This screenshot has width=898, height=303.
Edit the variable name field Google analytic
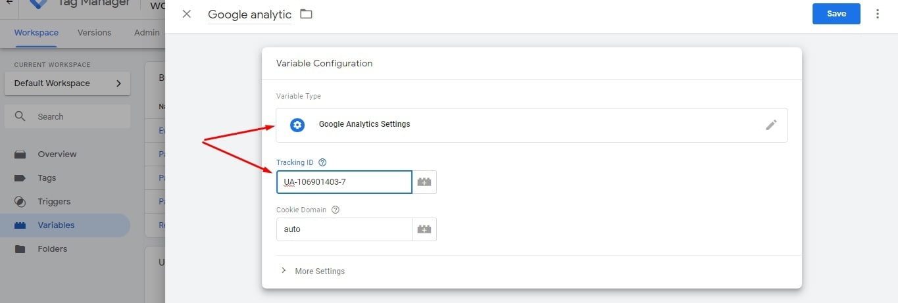point(249,14)
